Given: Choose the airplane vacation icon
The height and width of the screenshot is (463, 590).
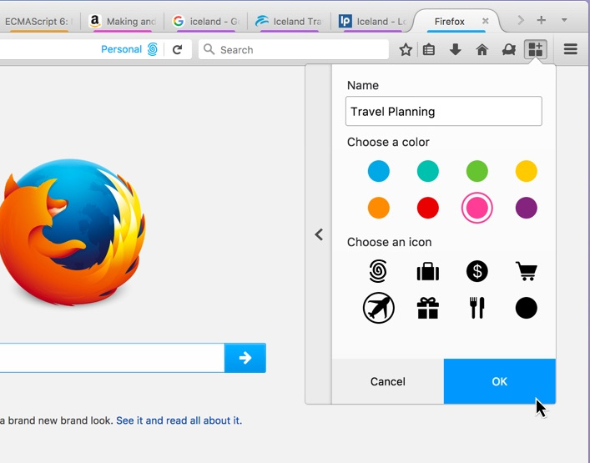Looking at the screenshot, I should (379, 308).
